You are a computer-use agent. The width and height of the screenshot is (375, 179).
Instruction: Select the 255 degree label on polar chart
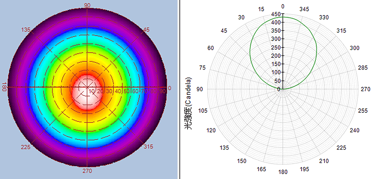362,111
